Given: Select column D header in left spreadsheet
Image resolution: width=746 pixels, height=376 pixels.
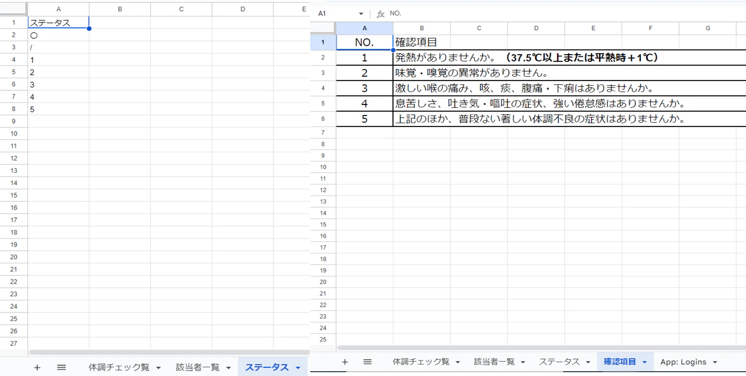Looking at the screenshot, I should pyautogui.click(x=243, y=9).
